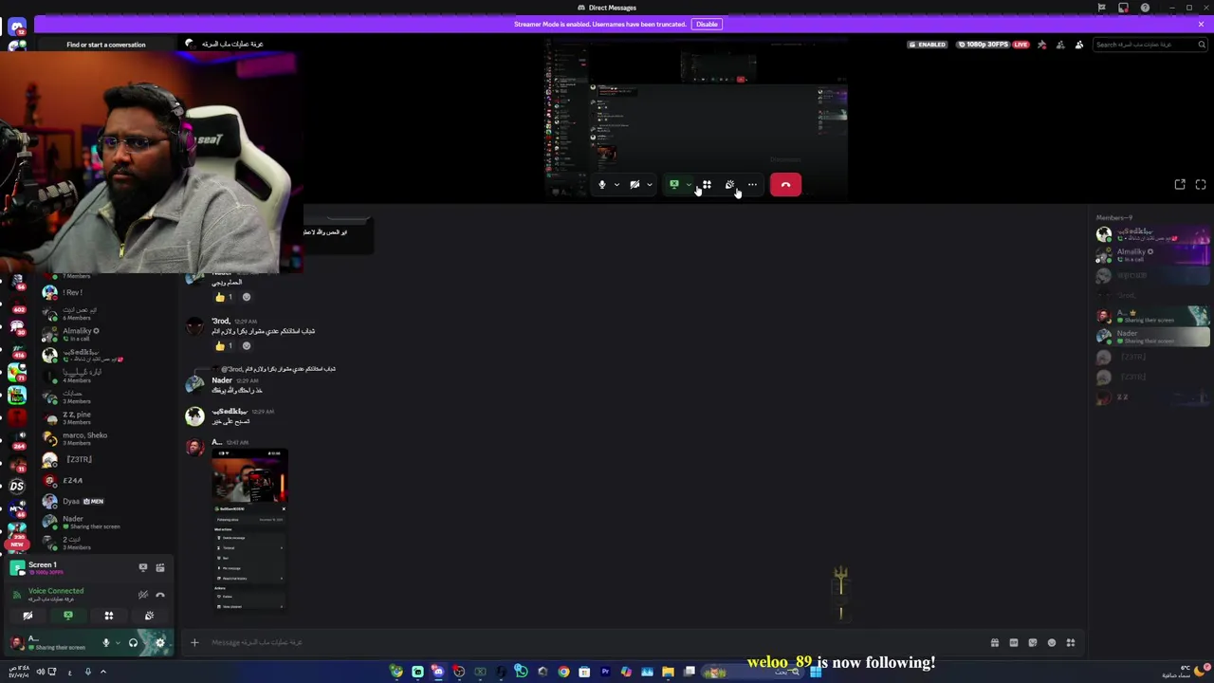This screenshot has height=683, width=1214.
Task: Select Almaliky in members list
Action: (1153, 255)
